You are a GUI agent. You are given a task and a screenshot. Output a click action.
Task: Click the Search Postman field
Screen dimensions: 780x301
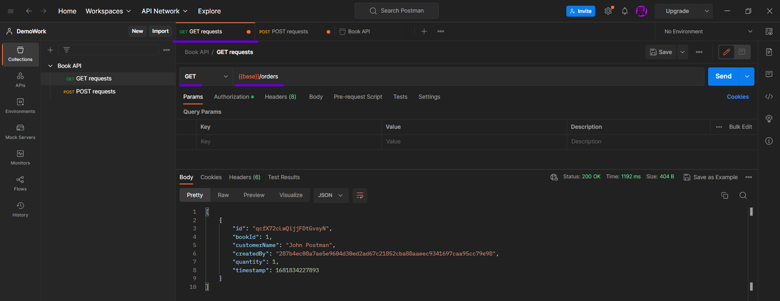point(397,11)
